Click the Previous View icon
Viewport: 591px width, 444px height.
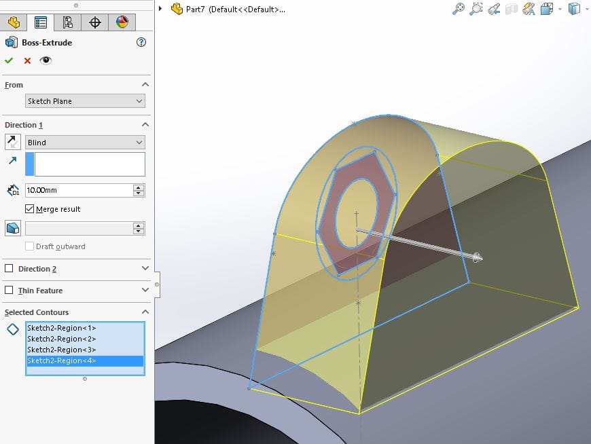coord(494,9)
